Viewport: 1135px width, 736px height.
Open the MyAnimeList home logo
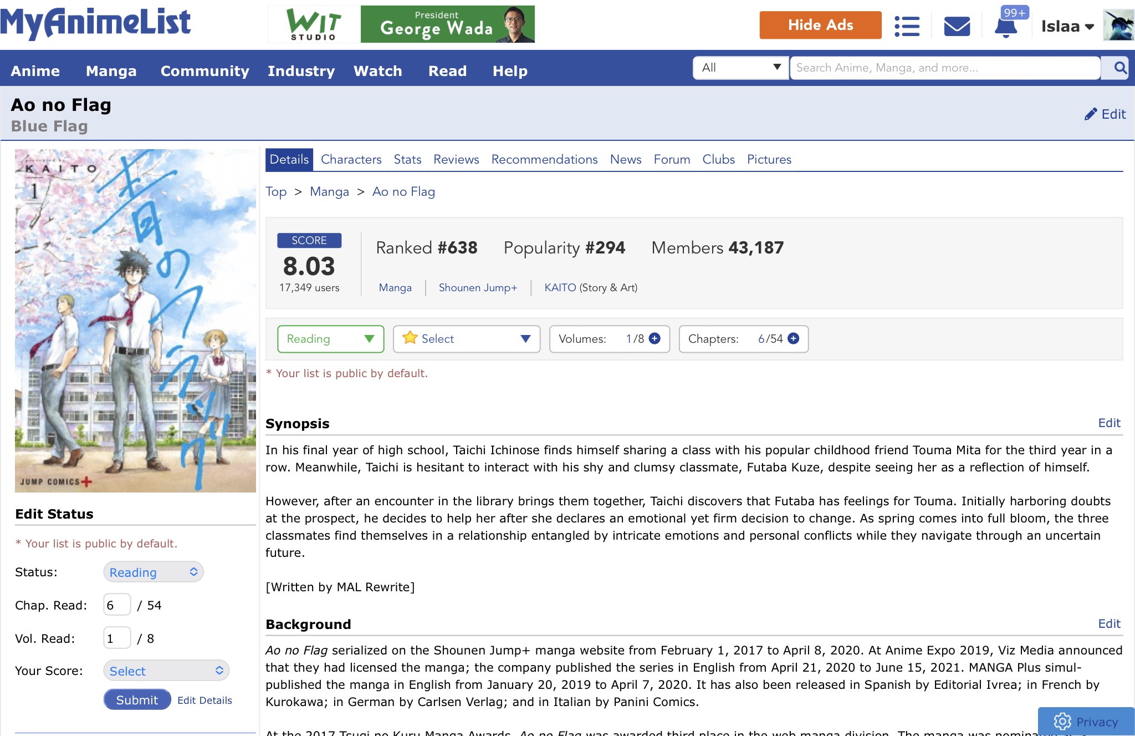(95, 23)
